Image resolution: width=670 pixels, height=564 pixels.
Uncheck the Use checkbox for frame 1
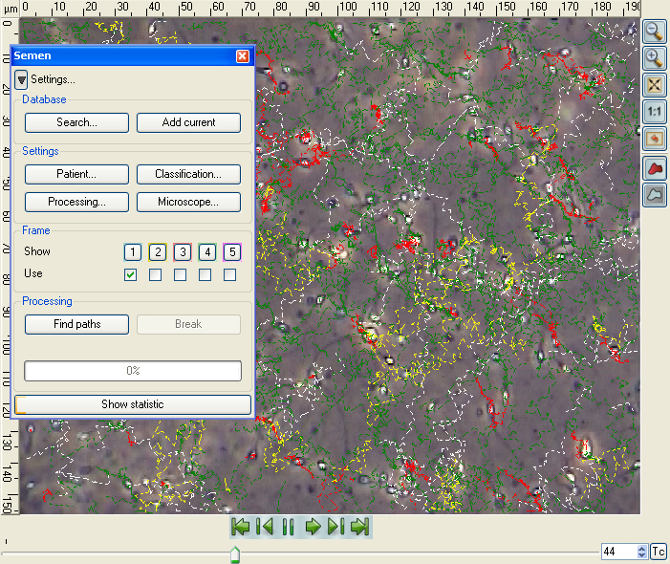(x=131, y=275)
